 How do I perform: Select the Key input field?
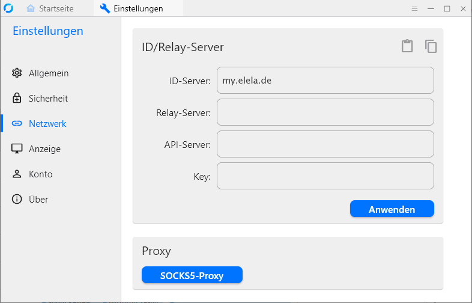click(325, 176)
